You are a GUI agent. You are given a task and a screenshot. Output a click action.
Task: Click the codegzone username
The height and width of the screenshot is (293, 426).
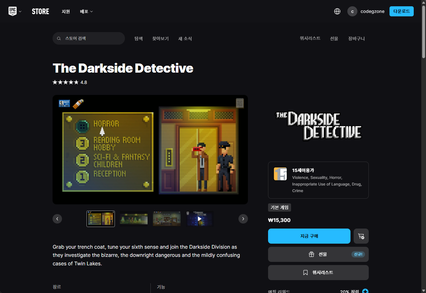(x=373, y=11)
